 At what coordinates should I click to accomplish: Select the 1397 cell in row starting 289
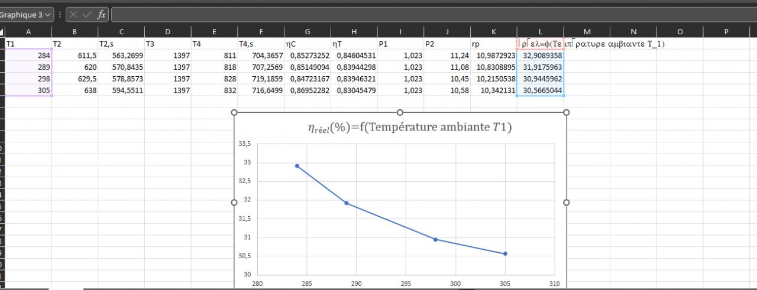pyautogui.click(x=168, y=67)
